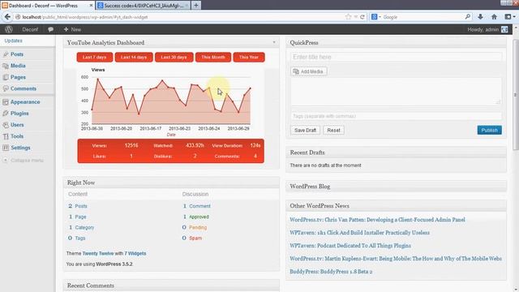
Task: Open the 7 Widgets link
Action: (x=135, y=253)
